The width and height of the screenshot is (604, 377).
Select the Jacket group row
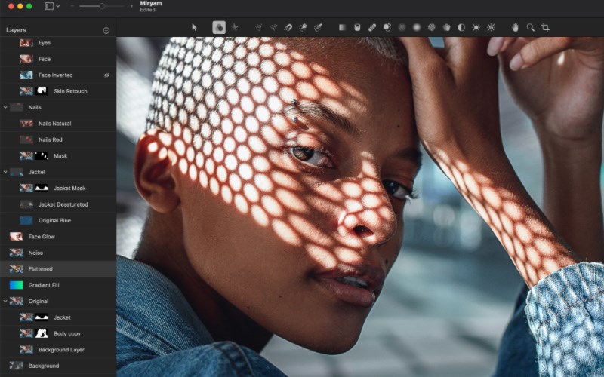point(58,172)
